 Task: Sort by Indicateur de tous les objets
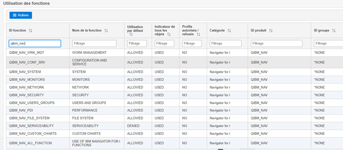(x=169, y=34)
